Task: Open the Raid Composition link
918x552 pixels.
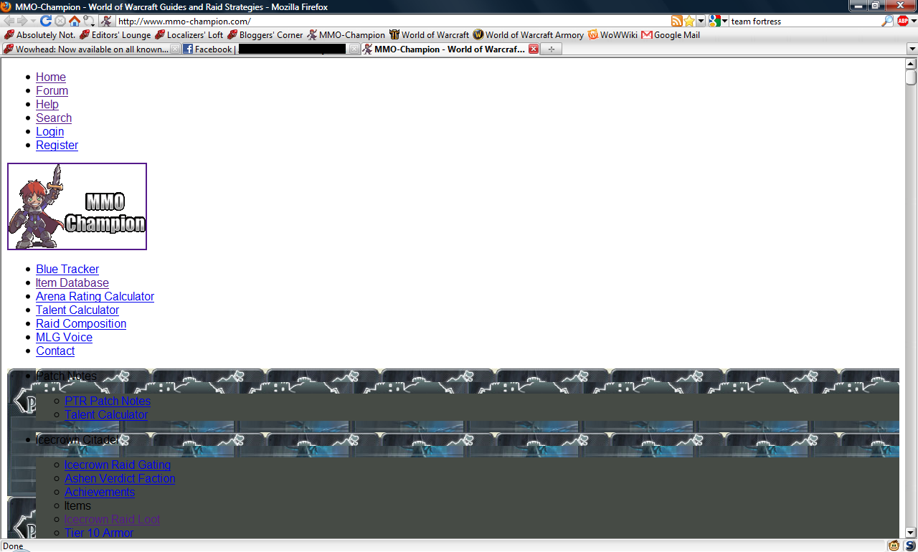Action: 81,324
